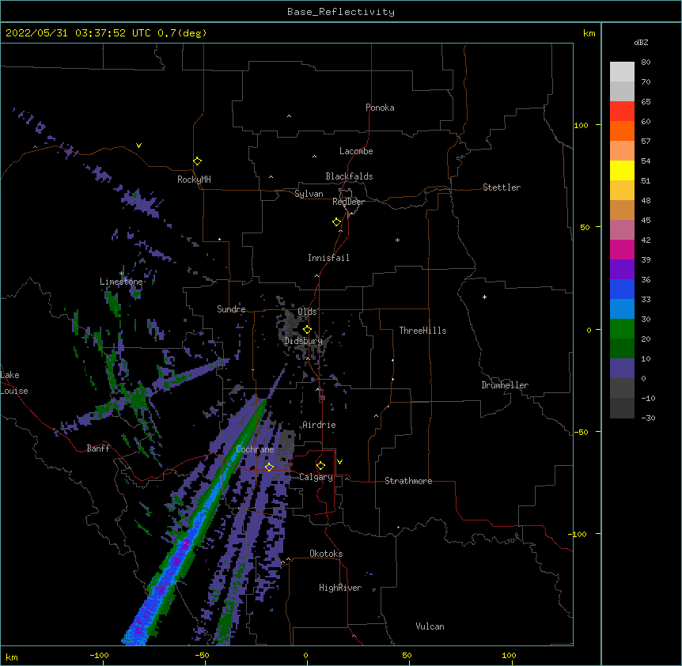Click the ThreeHills town label
The height and width of the screenshot is (666, 682).
[x=422, y=331]
